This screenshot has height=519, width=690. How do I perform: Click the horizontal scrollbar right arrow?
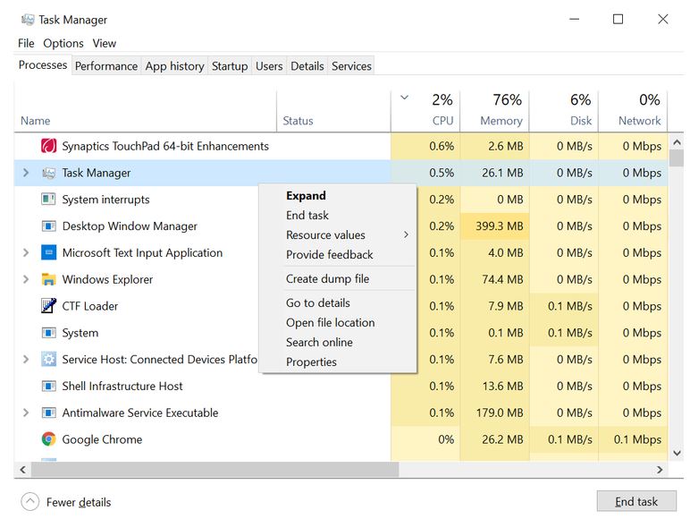660,470
